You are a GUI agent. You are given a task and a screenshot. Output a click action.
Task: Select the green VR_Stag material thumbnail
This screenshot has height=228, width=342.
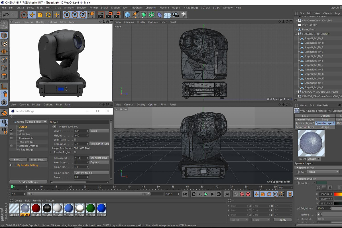click(91, 208)
